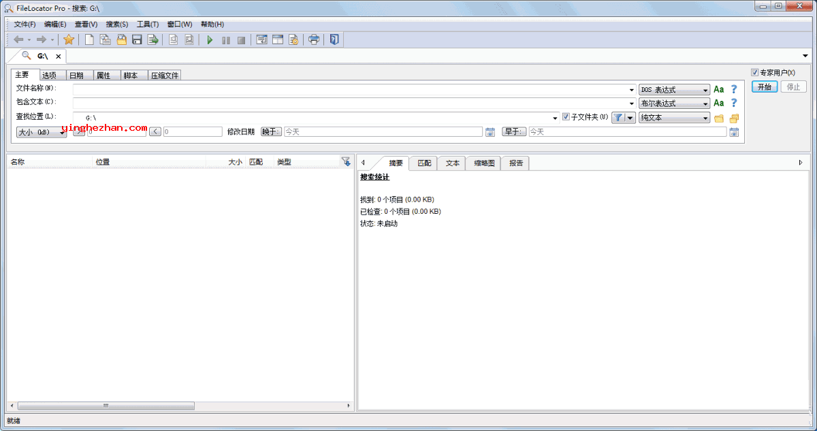Open the 文件(F) menu

pos(25,25)
